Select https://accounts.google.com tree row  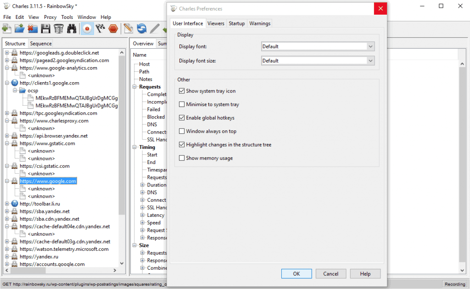click(x=52, y=264)
